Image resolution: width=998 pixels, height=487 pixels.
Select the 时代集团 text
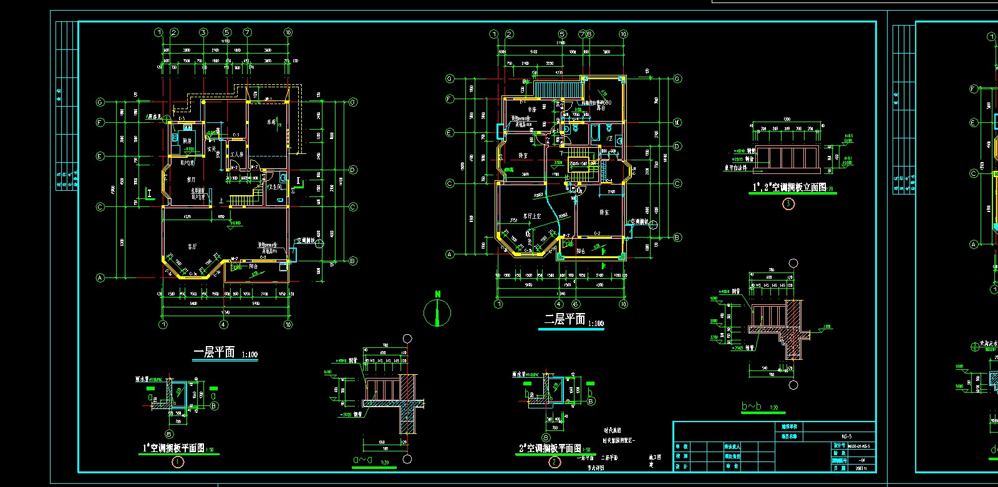(612, 430)
